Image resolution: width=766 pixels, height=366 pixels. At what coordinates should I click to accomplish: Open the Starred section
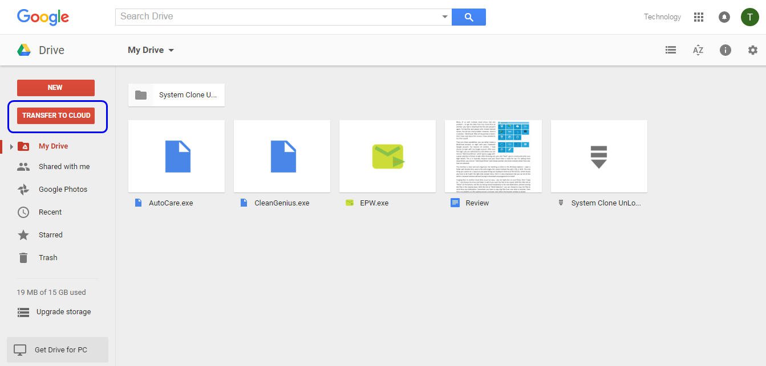(x=51, y=235)
